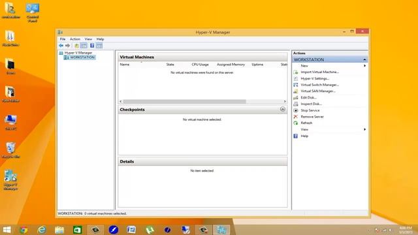Sort by the Name column header
This screenshot has height=235, width=418.
125,65
